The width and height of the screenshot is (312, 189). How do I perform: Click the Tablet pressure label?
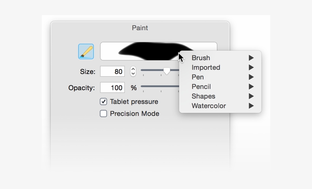[134, 102]
